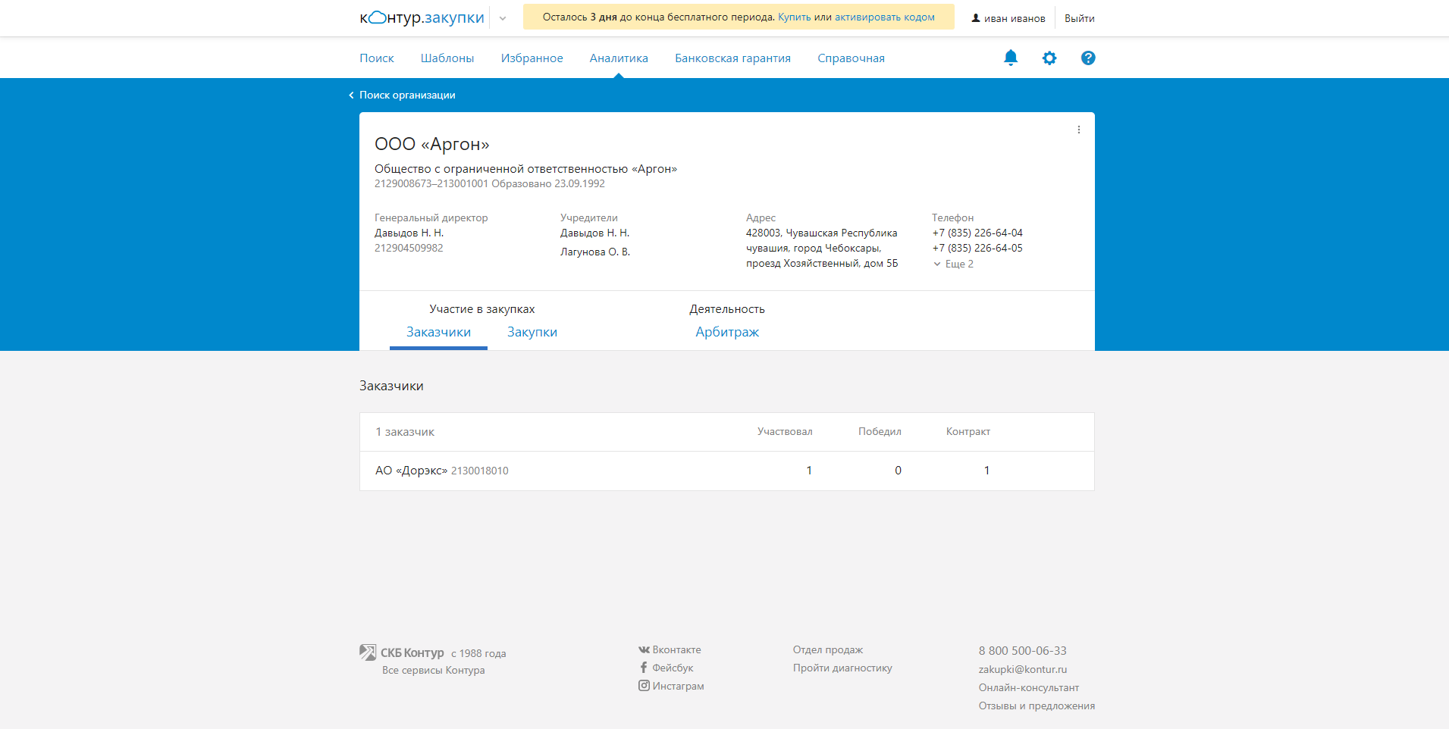1449x729 pixels.
Task: Click the 8 800 500-06-33 support number
Action: pos(1022,650)
